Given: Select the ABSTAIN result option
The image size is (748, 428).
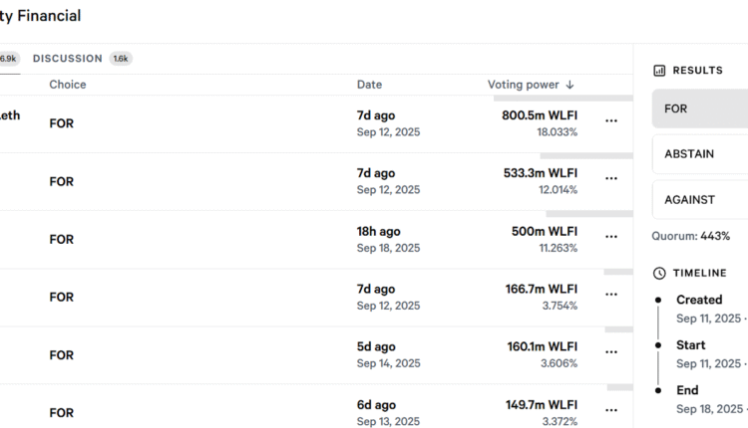Looking at the screenshot, I should coord(700,154).
